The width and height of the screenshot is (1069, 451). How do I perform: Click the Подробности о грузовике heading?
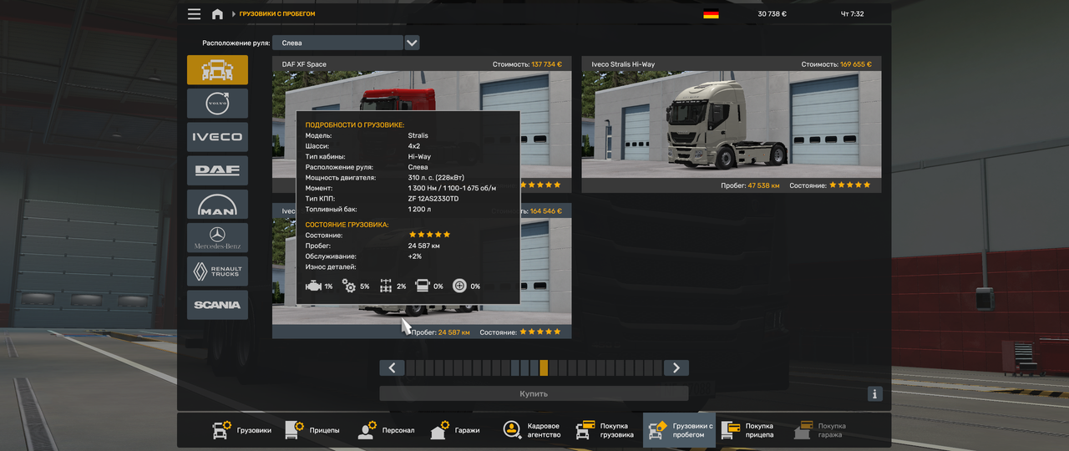355,124
